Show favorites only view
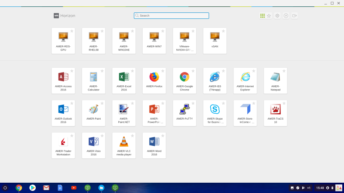The width and height of the screenshot is (344, 193). pos(269,16)
